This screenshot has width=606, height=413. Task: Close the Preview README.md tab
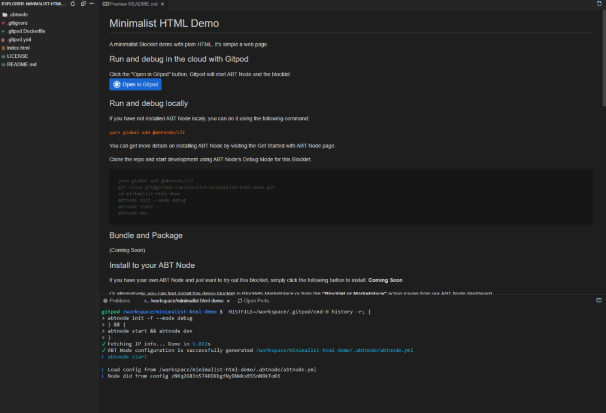click(x=162, y=4)
